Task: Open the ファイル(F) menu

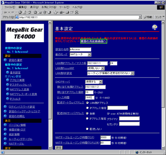Action: tap(10, 7)
